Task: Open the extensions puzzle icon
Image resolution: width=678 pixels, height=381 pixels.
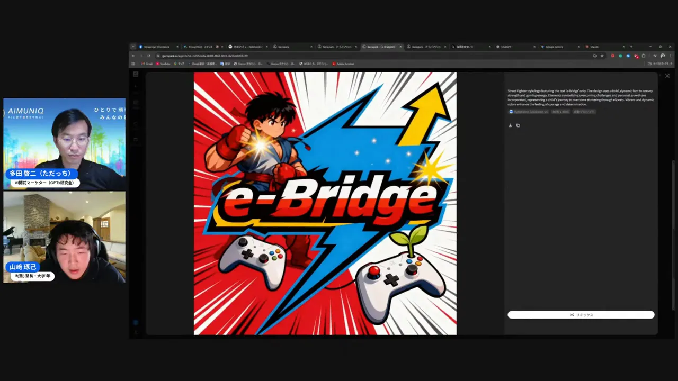Action: coord(644,56)
